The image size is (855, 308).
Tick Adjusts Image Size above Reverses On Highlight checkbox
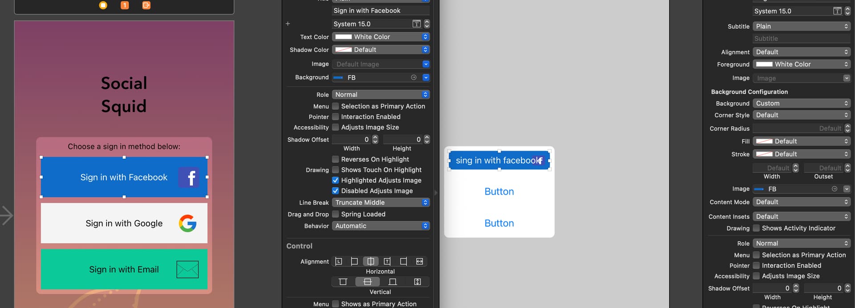click(336, 127)
